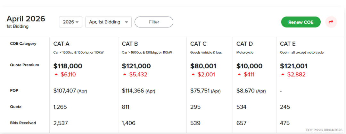Viewport: 346px width, 134px height.
Task: Click the April 2026 heading
Action: click(26, 19)
